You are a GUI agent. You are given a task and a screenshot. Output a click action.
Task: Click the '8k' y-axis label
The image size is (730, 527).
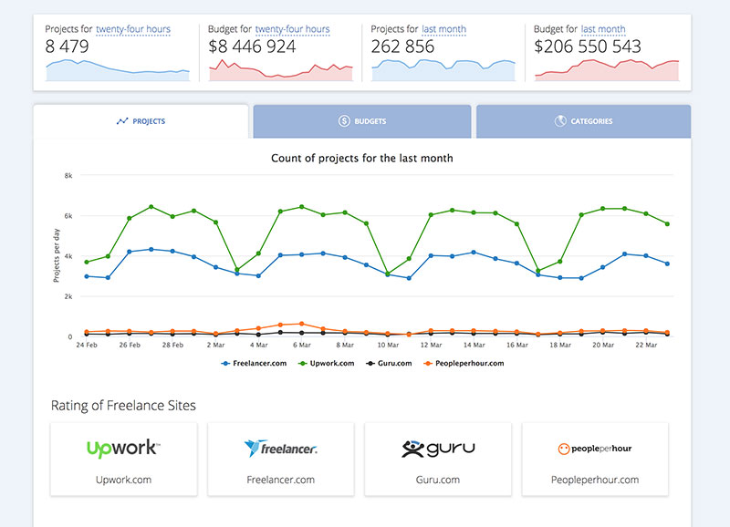(68, 176)
